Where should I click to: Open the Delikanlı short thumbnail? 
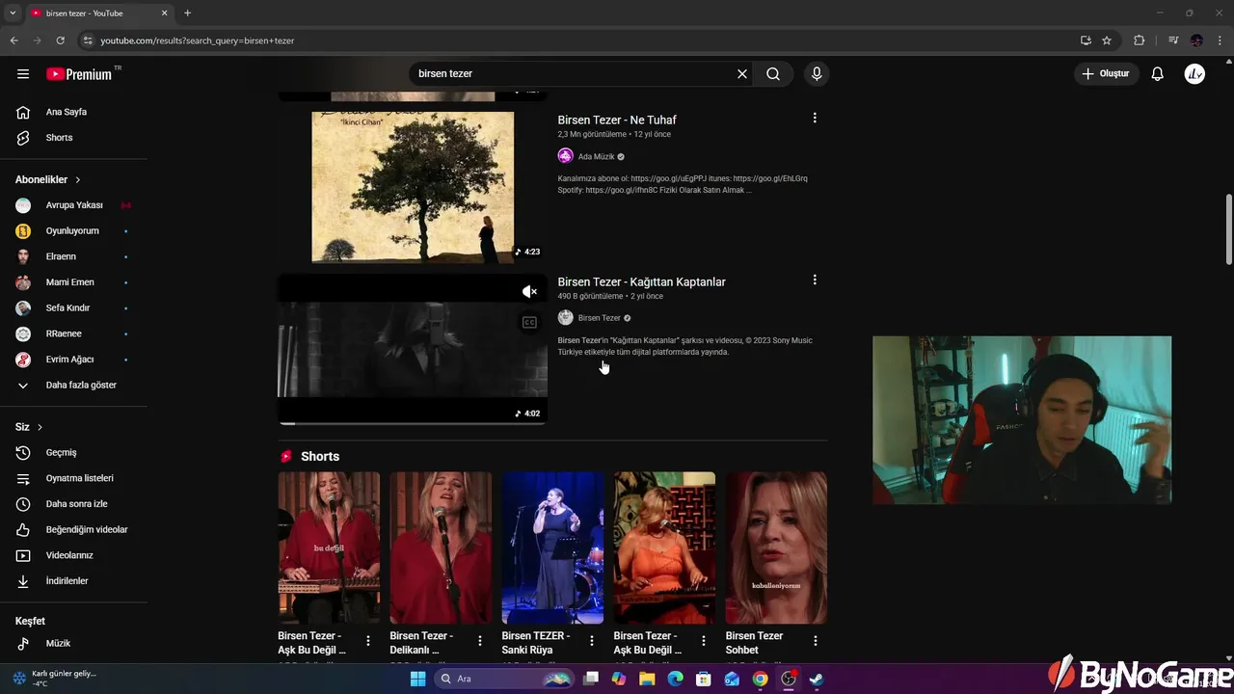[441, 547]
